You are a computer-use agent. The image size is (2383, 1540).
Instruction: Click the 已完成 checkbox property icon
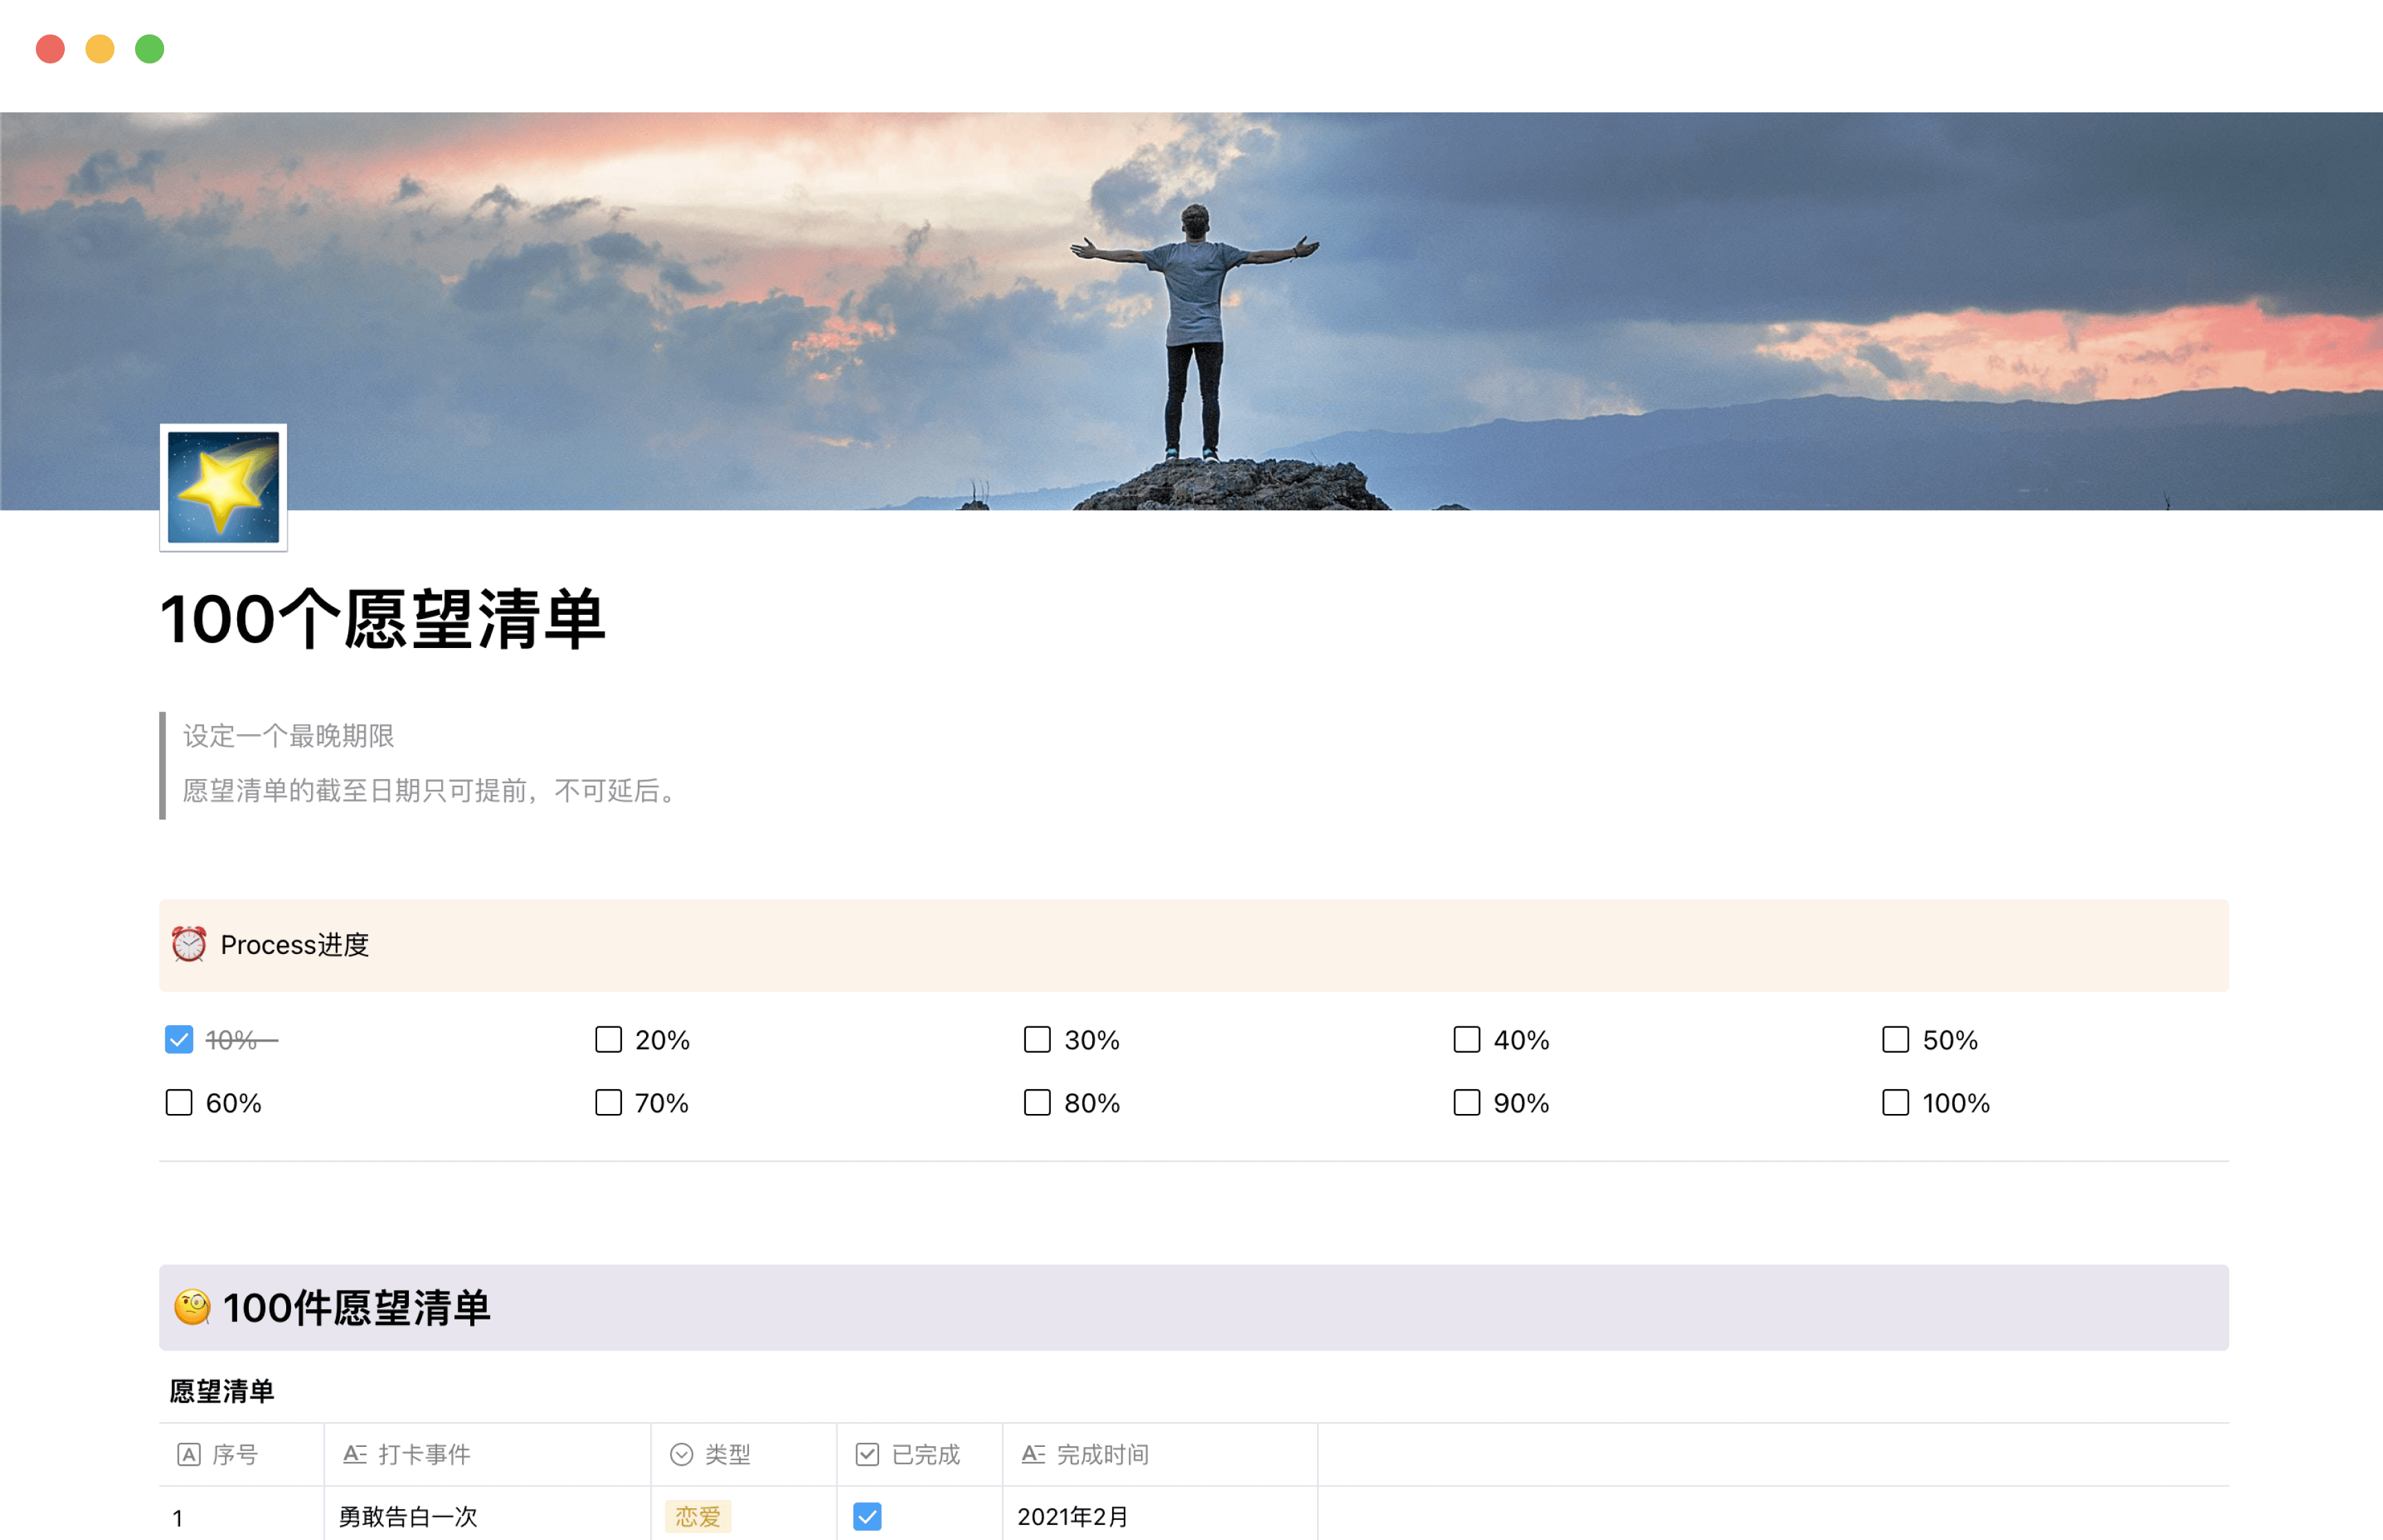(x=867, y=1454)
